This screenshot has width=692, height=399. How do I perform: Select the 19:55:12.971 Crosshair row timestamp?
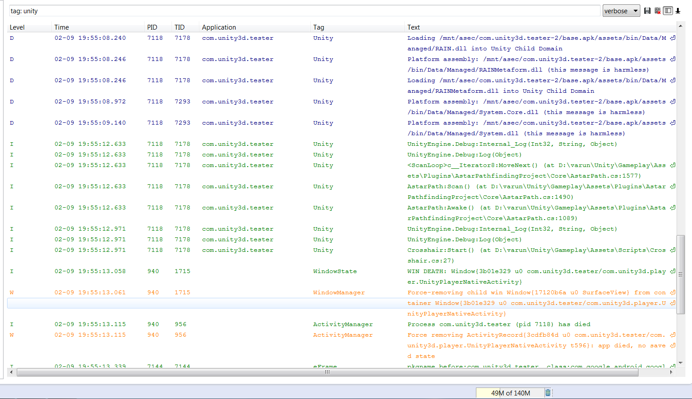[90, 250]
